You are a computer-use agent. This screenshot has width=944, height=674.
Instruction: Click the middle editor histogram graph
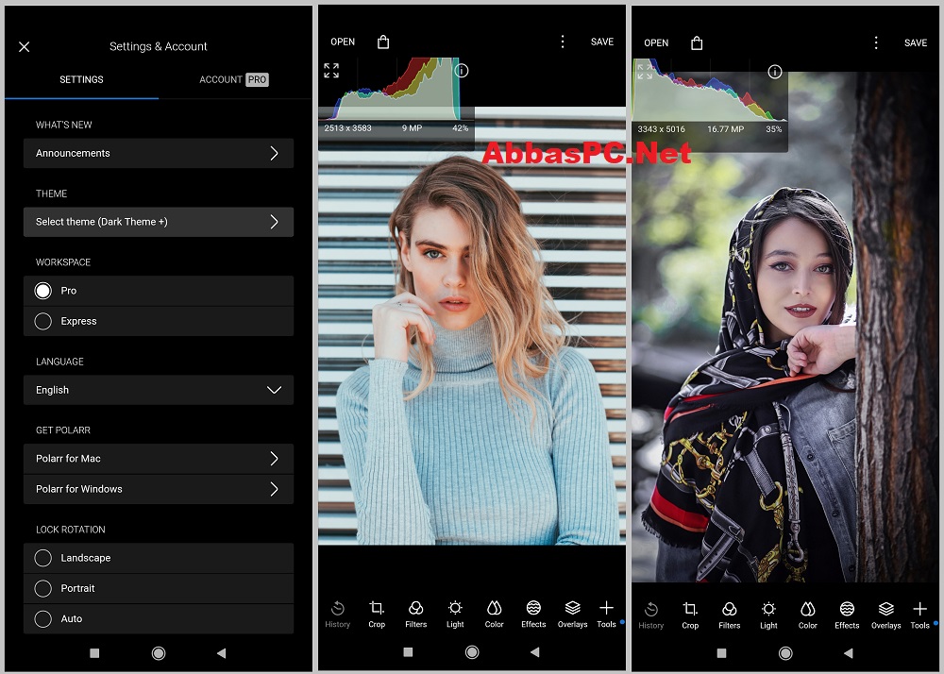[396, 89]
